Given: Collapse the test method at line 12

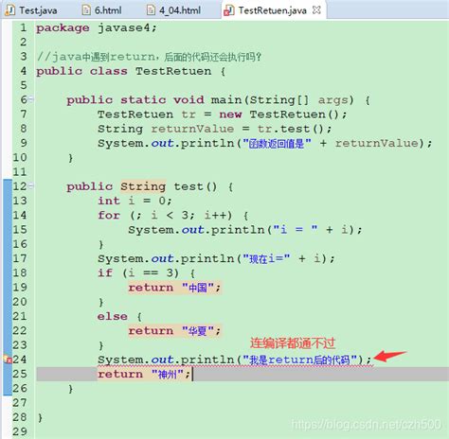Looking at the screenshot, I should (30, 186).
